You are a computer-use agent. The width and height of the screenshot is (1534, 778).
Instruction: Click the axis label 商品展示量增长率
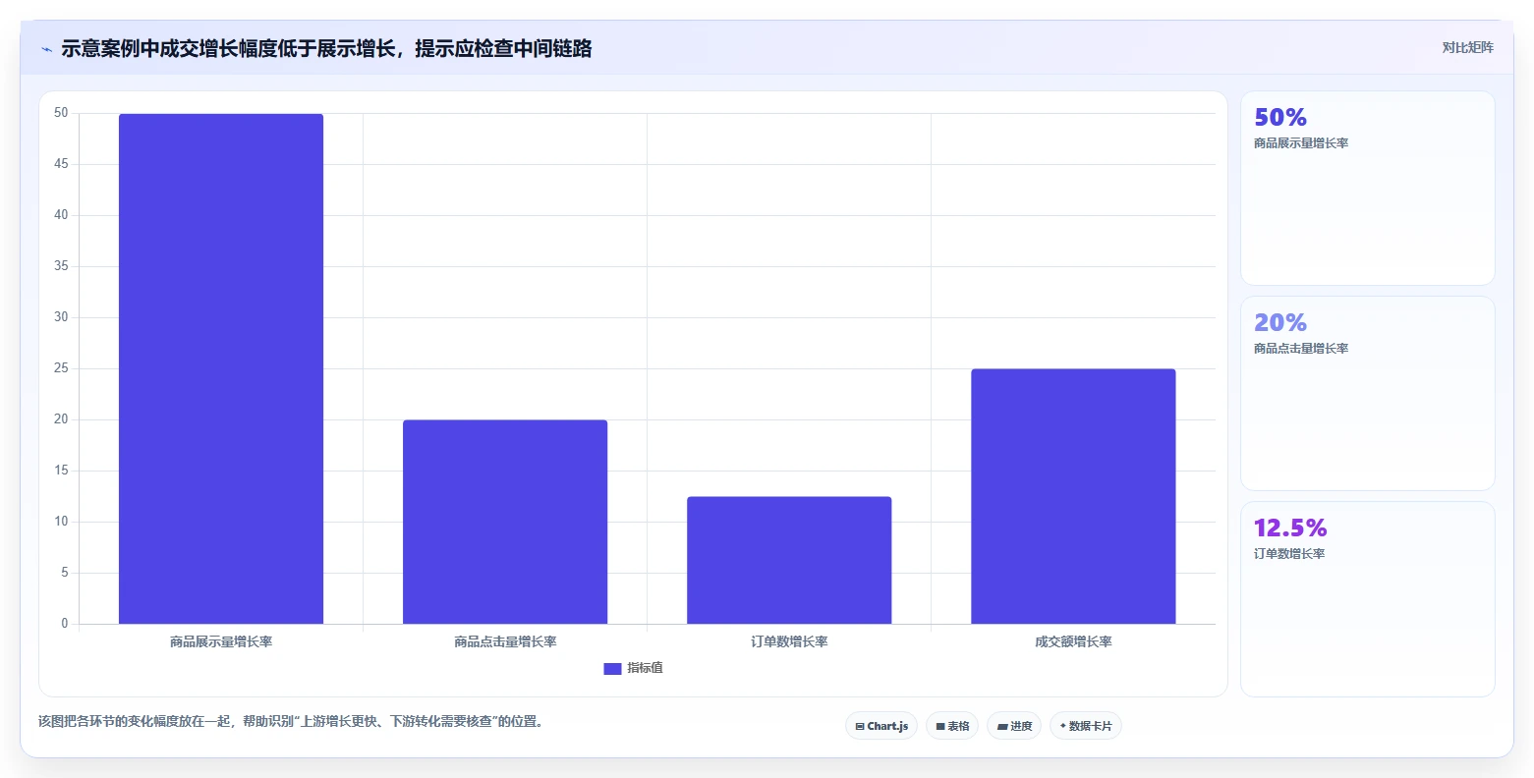[x=221, y=641]
